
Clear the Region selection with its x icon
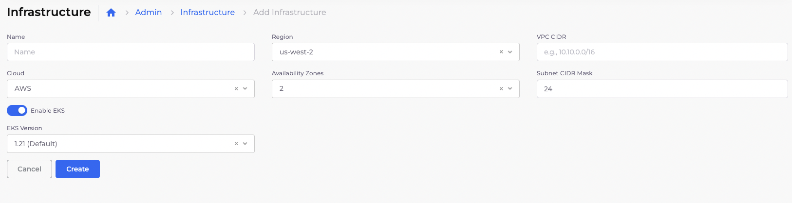tap(501, 52)
